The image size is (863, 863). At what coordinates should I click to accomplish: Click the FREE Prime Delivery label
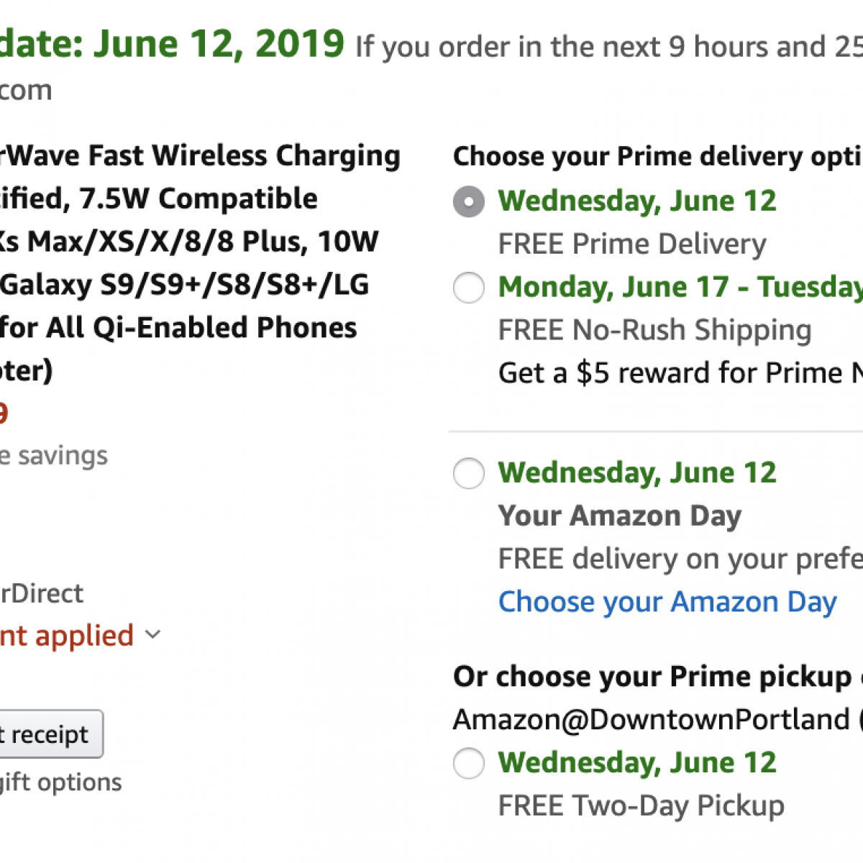(x=632, y=245)
